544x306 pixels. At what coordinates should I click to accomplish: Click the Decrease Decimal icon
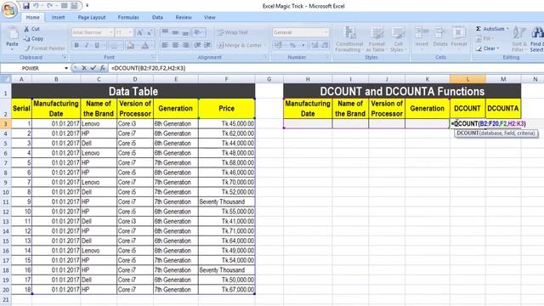point(325,45)
